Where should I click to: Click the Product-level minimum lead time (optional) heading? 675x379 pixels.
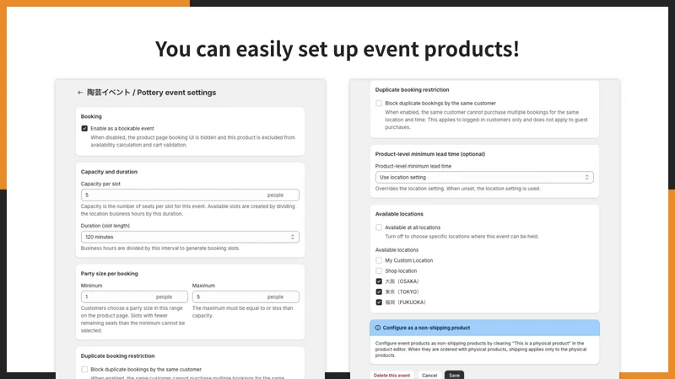[430, 154]
